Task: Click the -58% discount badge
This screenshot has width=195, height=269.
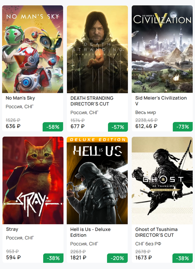Action: 53,127
